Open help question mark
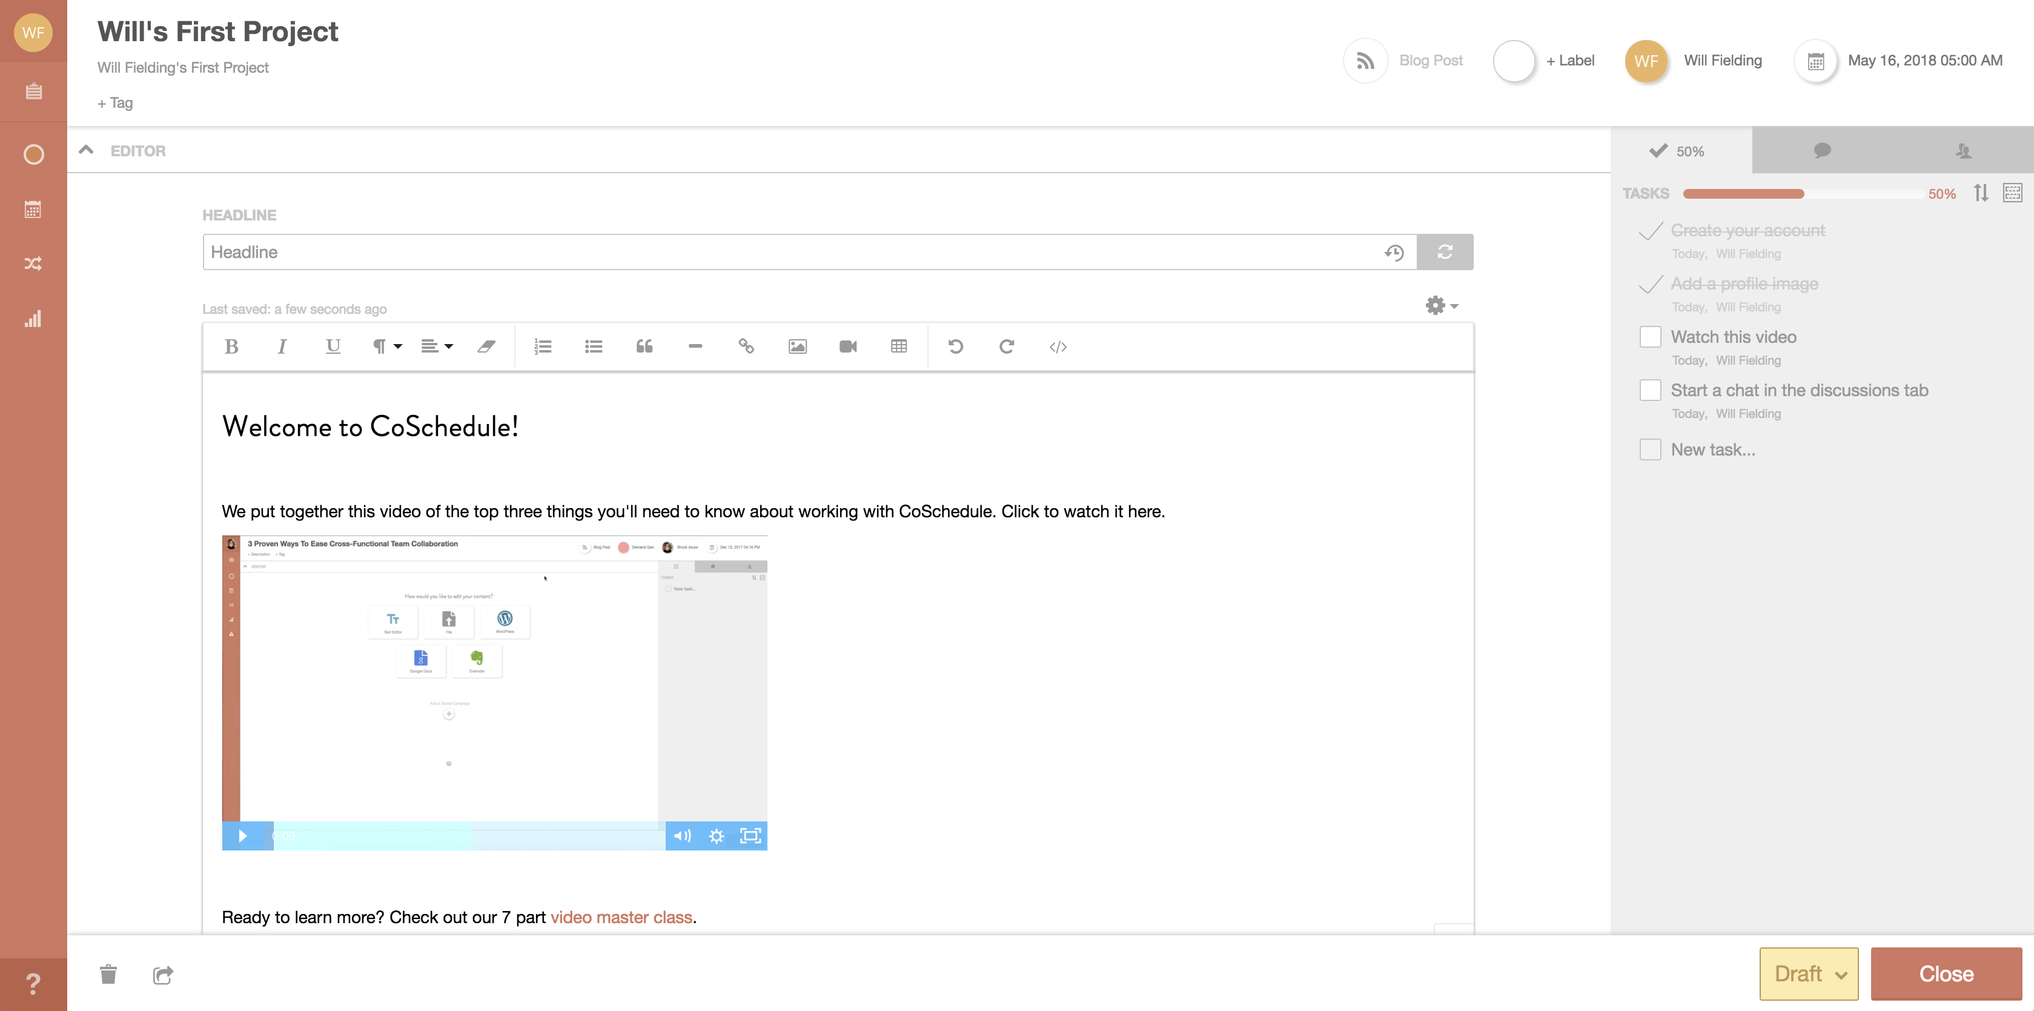Viewport: 2034px width, 1011px height. pos(33,984)
